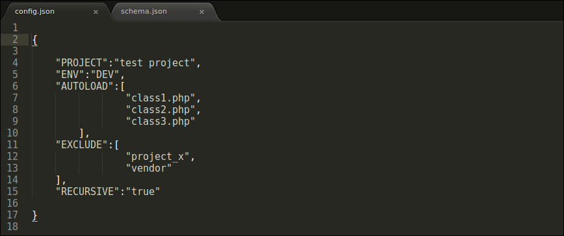Image resolution: width=564 pixels, height=236 pixels.
Task: Click the "EXCLUDE" key
Action: pos(82,144)
